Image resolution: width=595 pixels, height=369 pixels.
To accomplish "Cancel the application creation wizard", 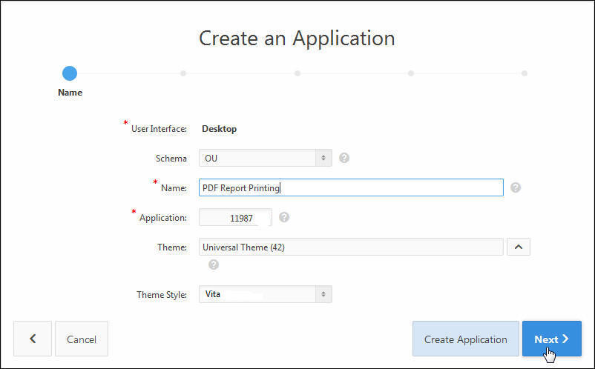I will click(x=82, y=339).
